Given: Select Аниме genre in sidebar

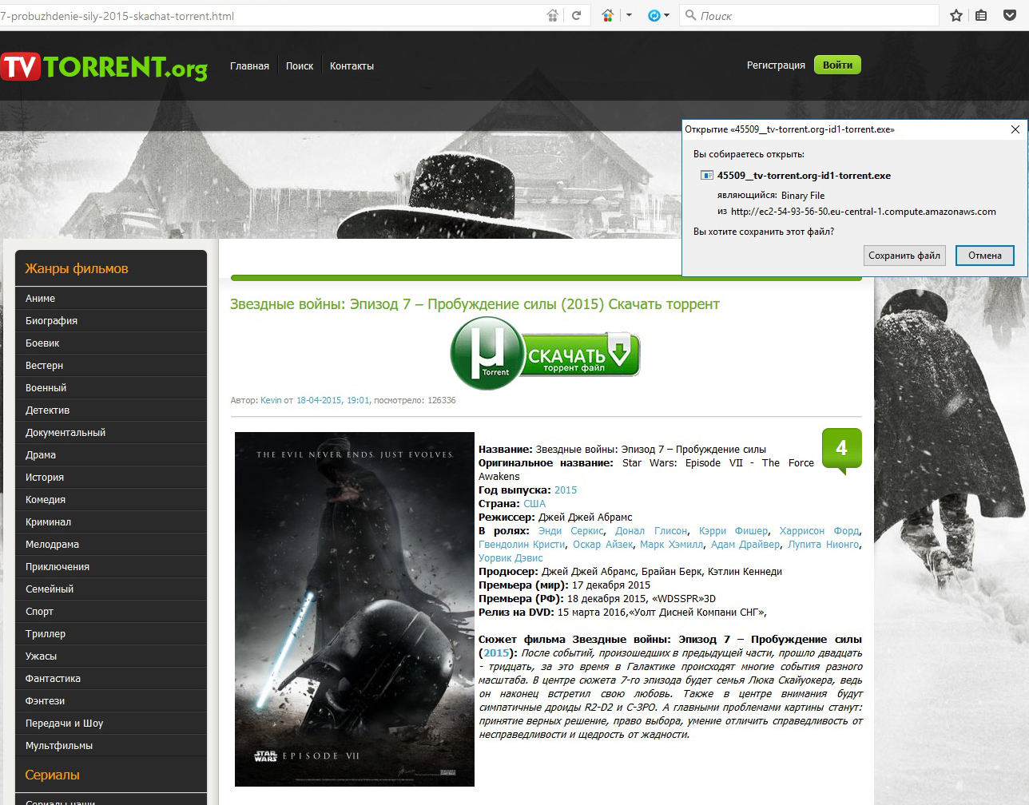Looking at the screenshot, I should 111,298.
